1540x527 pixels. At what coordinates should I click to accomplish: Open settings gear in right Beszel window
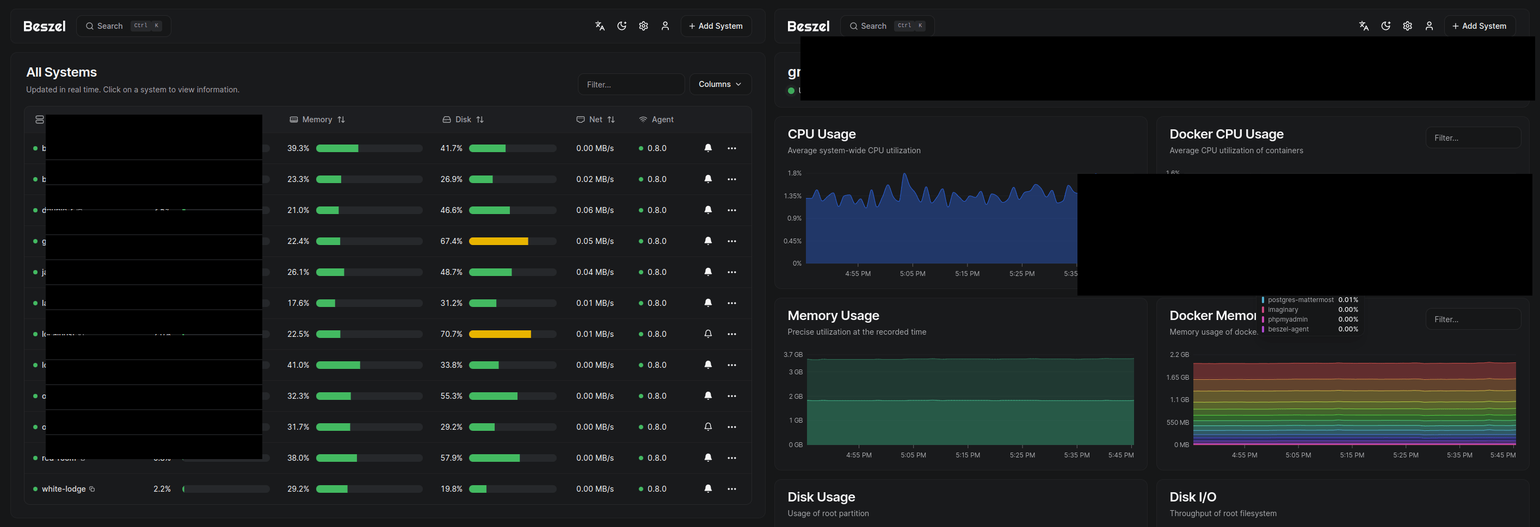(x=1407, y=26)
